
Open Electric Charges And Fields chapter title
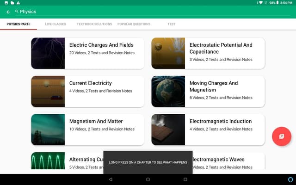pos(101,45)
